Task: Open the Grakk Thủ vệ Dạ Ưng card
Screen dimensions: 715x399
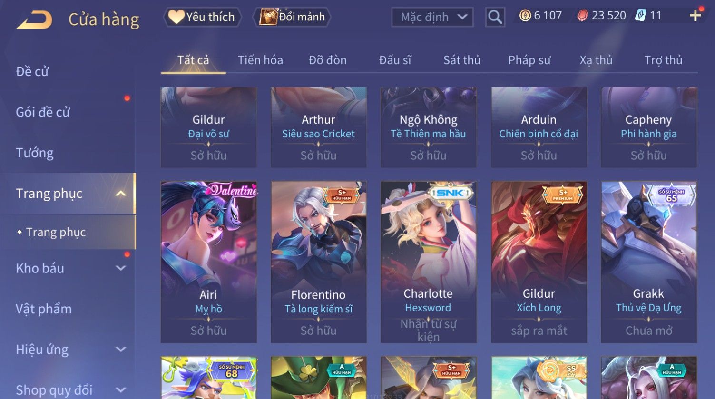Action: tap(649, 262)
